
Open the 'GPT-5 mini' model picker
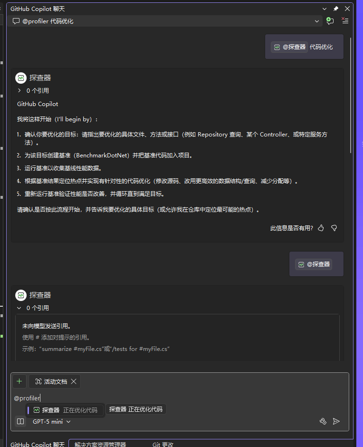click(x=52, y=422)
